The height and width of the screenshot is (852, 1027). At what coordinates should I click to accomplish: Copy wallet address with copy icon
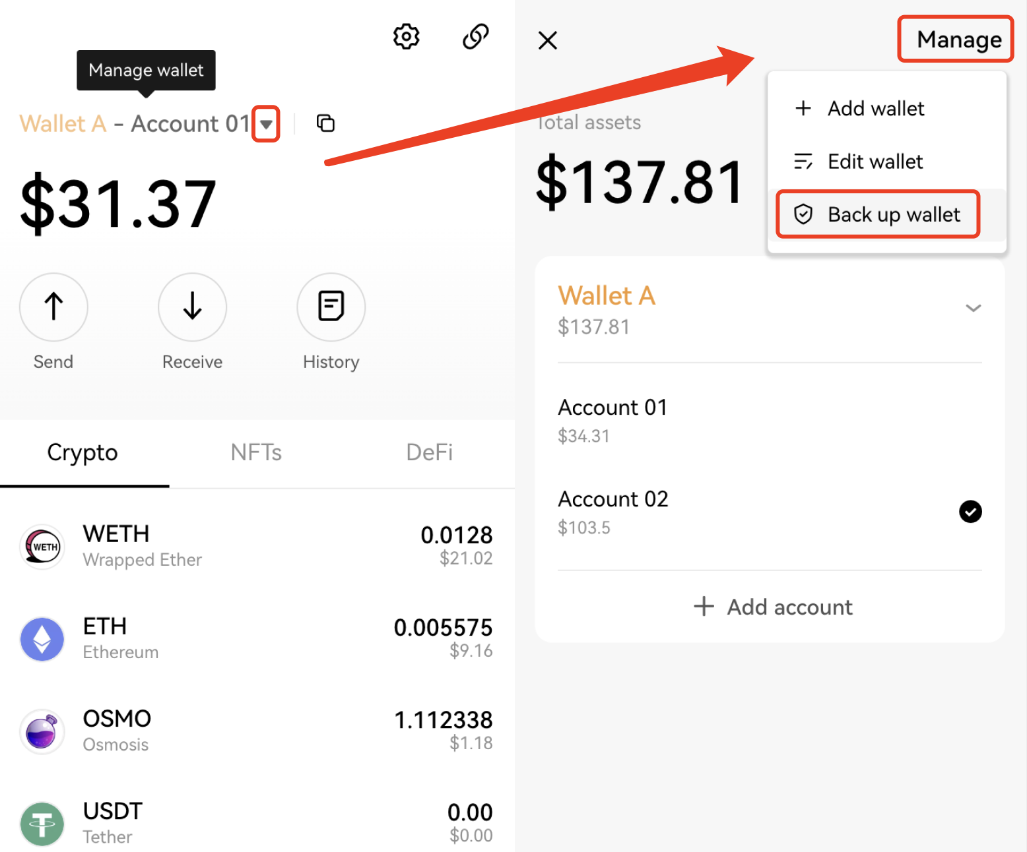325,123
